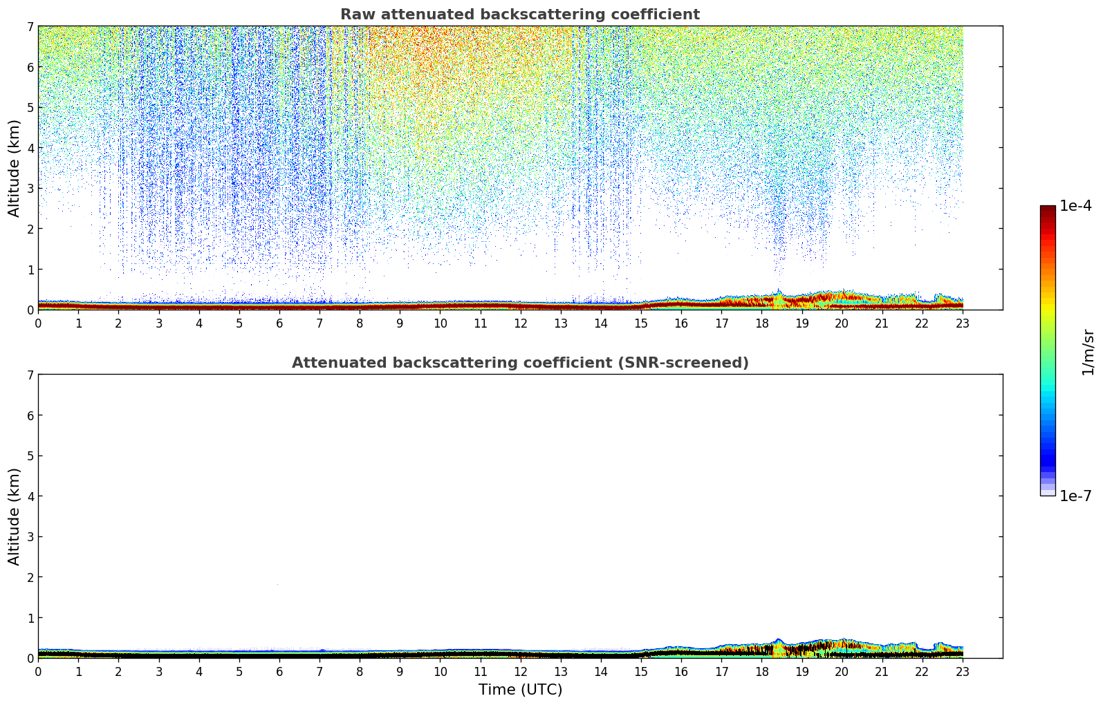
Task: Click the 1 km tick on the SNR-screened plot
Action: pyautogui.click(x=30, y=618)
